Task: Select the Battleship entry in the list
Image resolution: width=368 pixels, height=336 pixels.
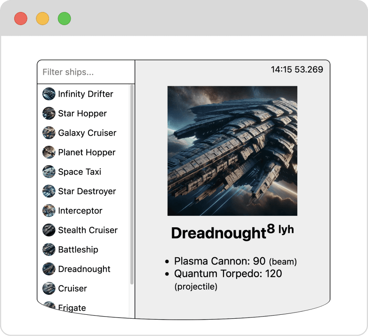Action: tap(78, 249)
